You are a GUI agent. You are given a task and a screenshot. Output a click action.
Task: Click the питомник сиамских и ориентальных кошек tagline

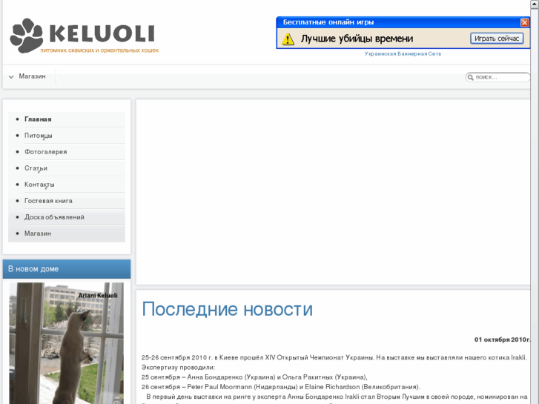(x=99, y=50)
